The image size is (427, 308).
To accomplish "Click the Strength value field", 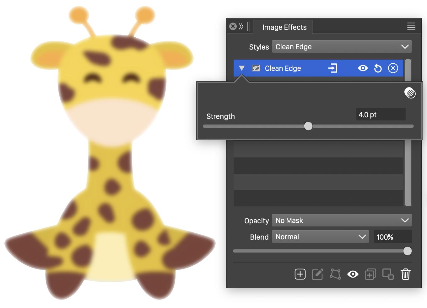I will (x=381, y=115).
